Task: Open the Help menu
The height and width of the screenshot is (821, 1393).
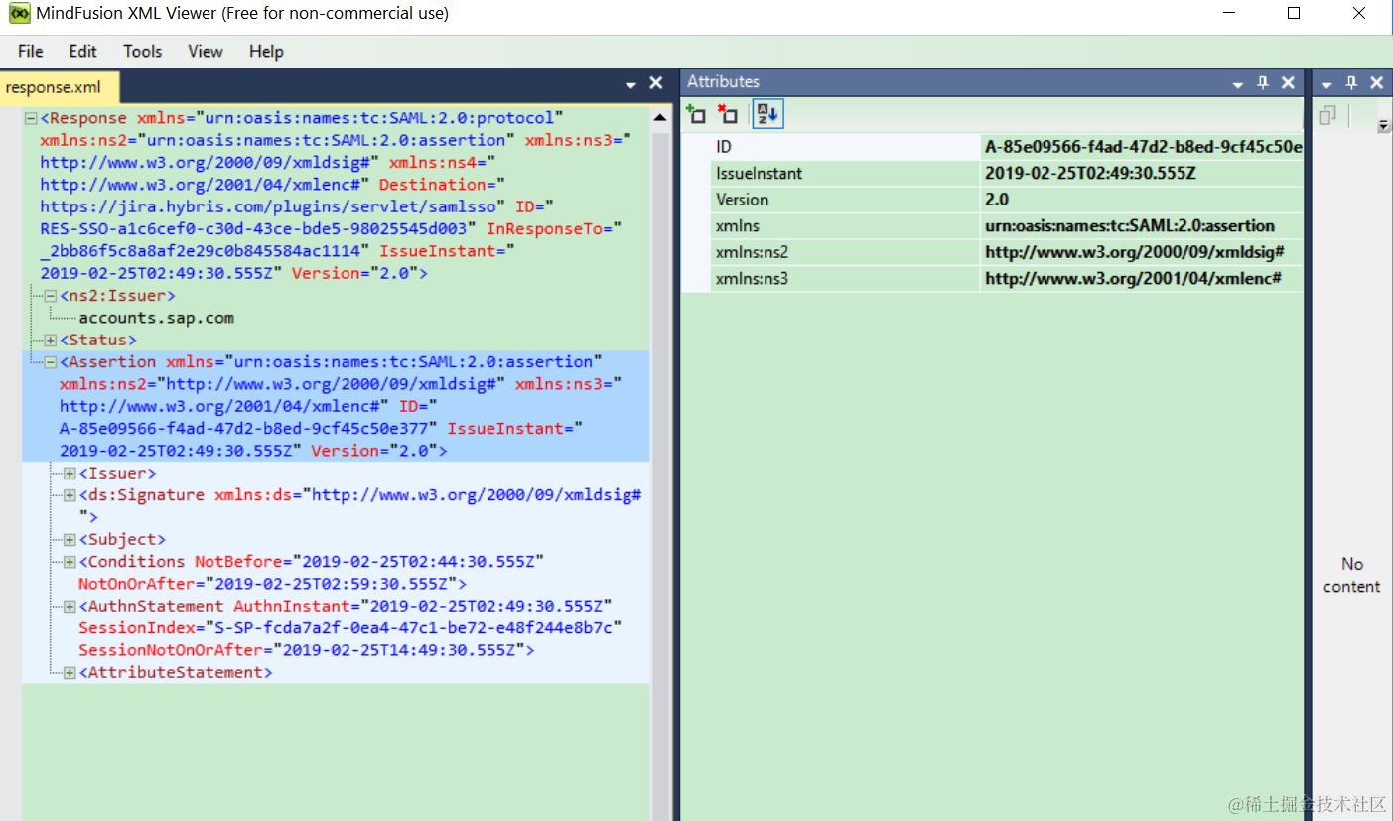Action: (x=266, y=51)
